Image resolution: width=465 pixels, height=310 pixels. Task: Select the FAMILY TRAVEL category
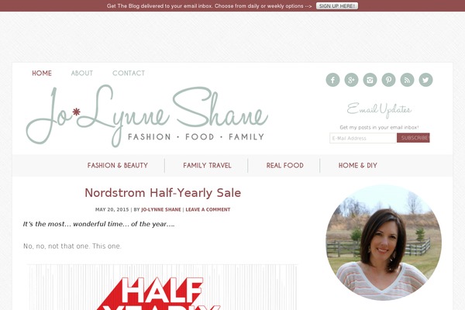point(207,165)
